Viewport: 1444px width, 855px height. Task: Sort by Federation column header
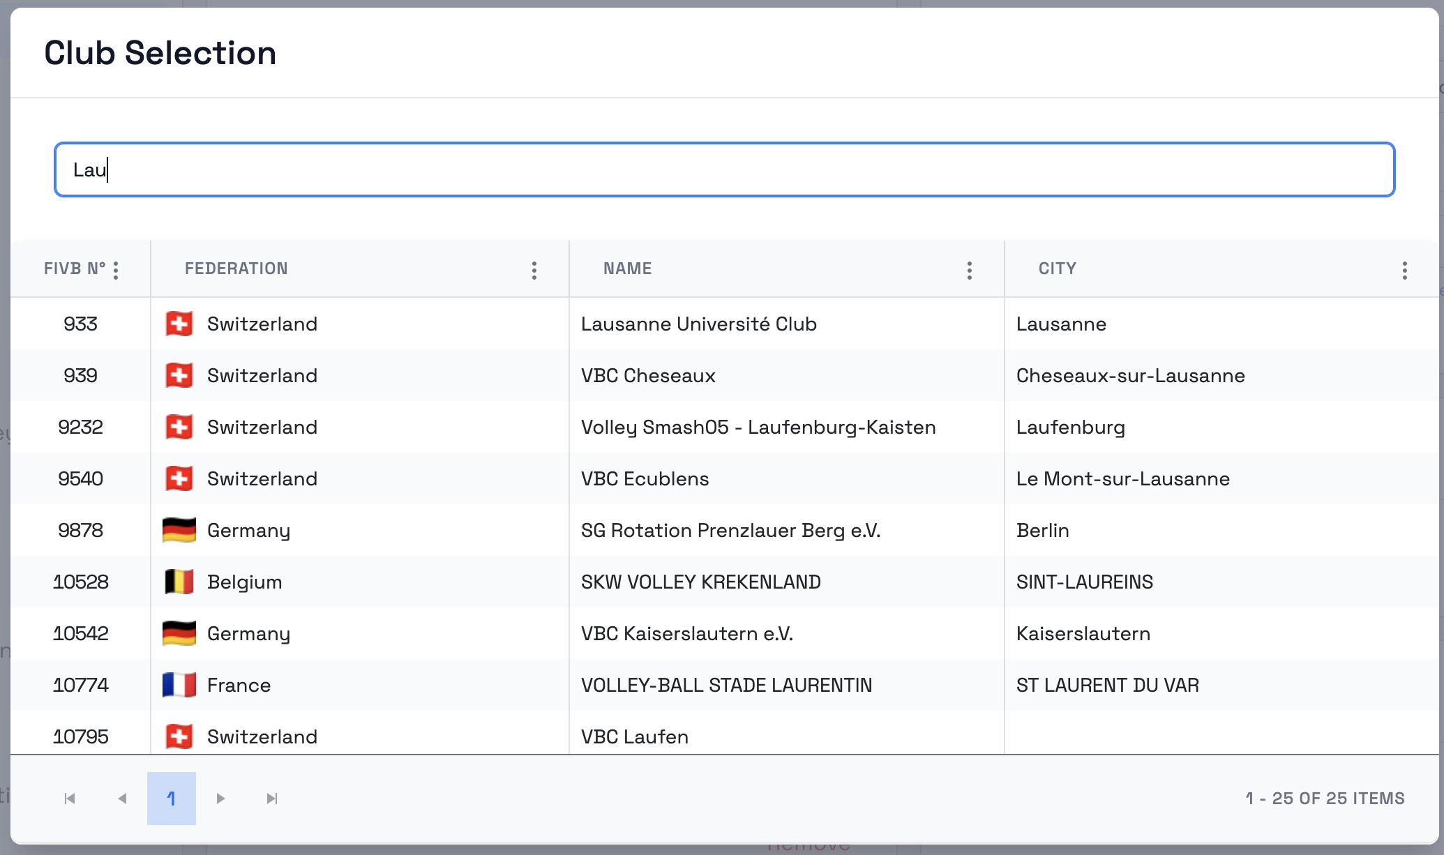(236, 268)
